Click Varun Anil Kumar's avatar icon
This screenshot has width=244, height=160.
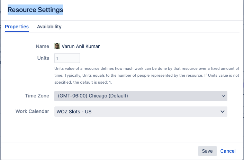pyautogui.click(x=57, y=46)
